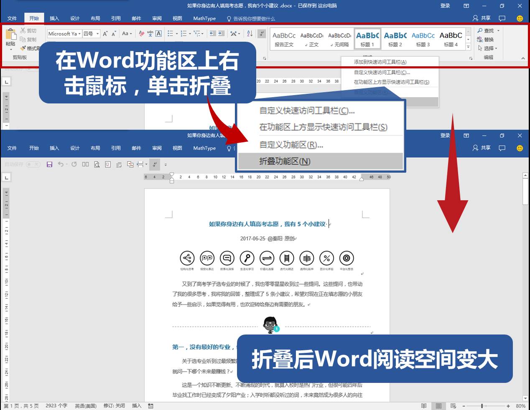Click the 2923 个字 word count in status bar
The height and width of the screenshot is (410, 530).
[56, 405]
